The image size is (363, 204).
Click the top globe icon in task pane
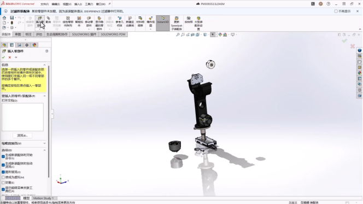pos(360,50)
